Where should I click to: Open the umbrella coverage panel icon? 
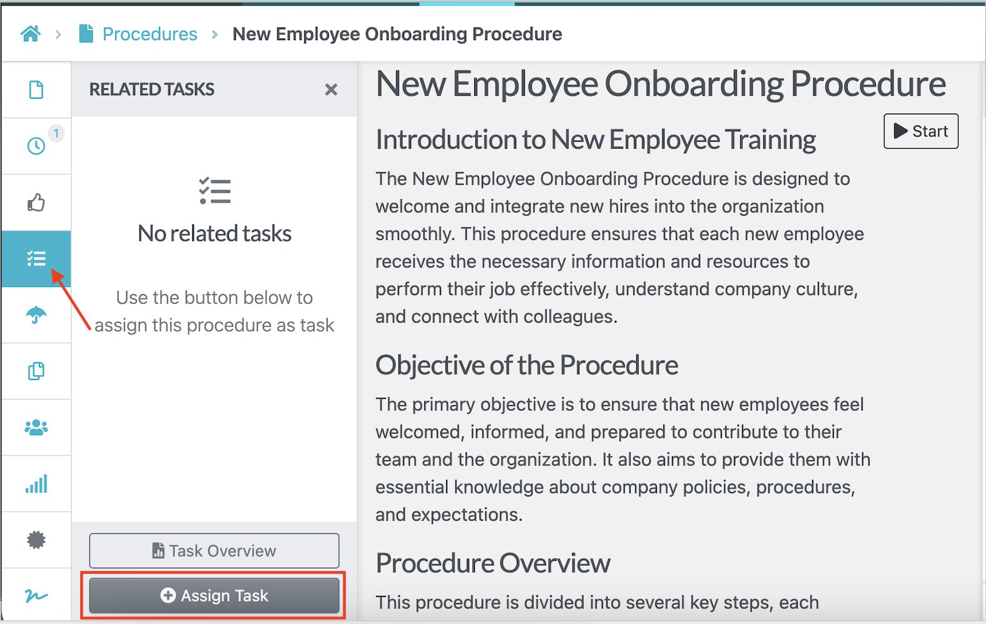click(x=36, y=315)
